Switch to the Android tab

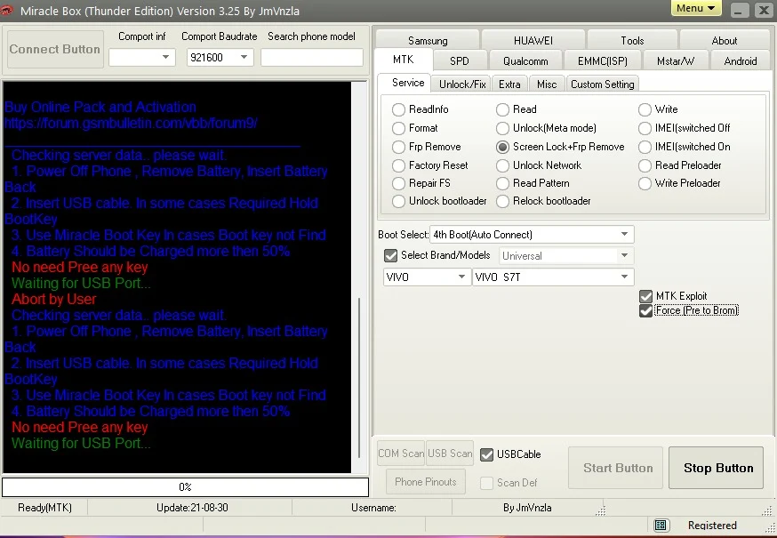pos(740,61)
